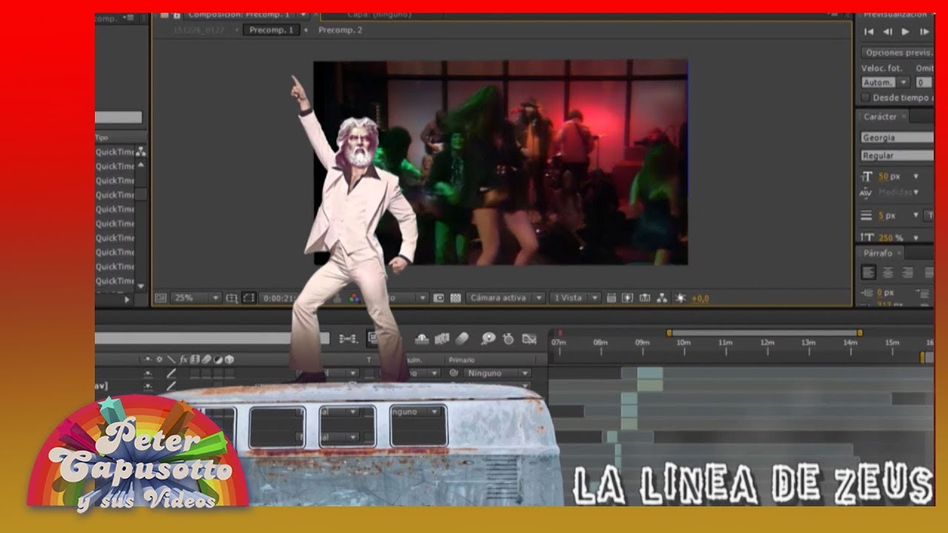Open the Cámara activa dropdown
Image resolution: width=948 pixels, height=533 pixels.
coord(506,298)
